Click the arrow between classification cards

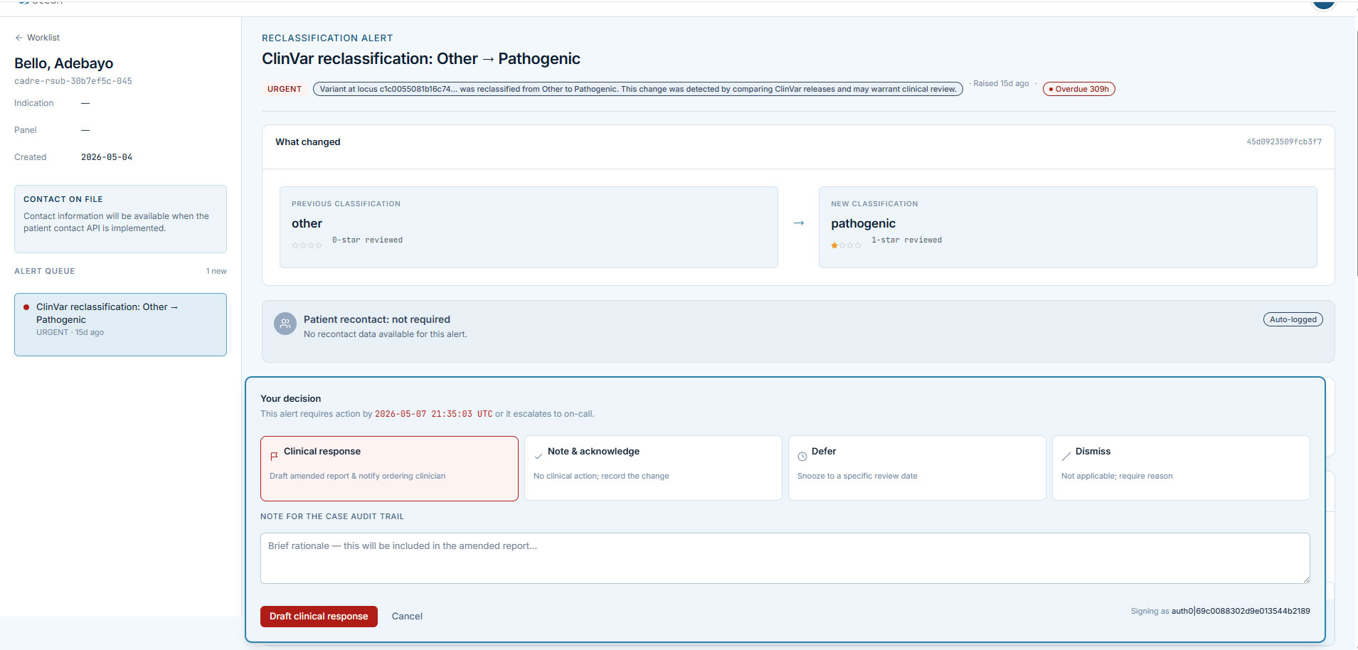[x=799, y=223]
